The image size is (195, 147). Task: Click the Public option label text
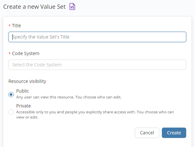(x=23, y=91)
